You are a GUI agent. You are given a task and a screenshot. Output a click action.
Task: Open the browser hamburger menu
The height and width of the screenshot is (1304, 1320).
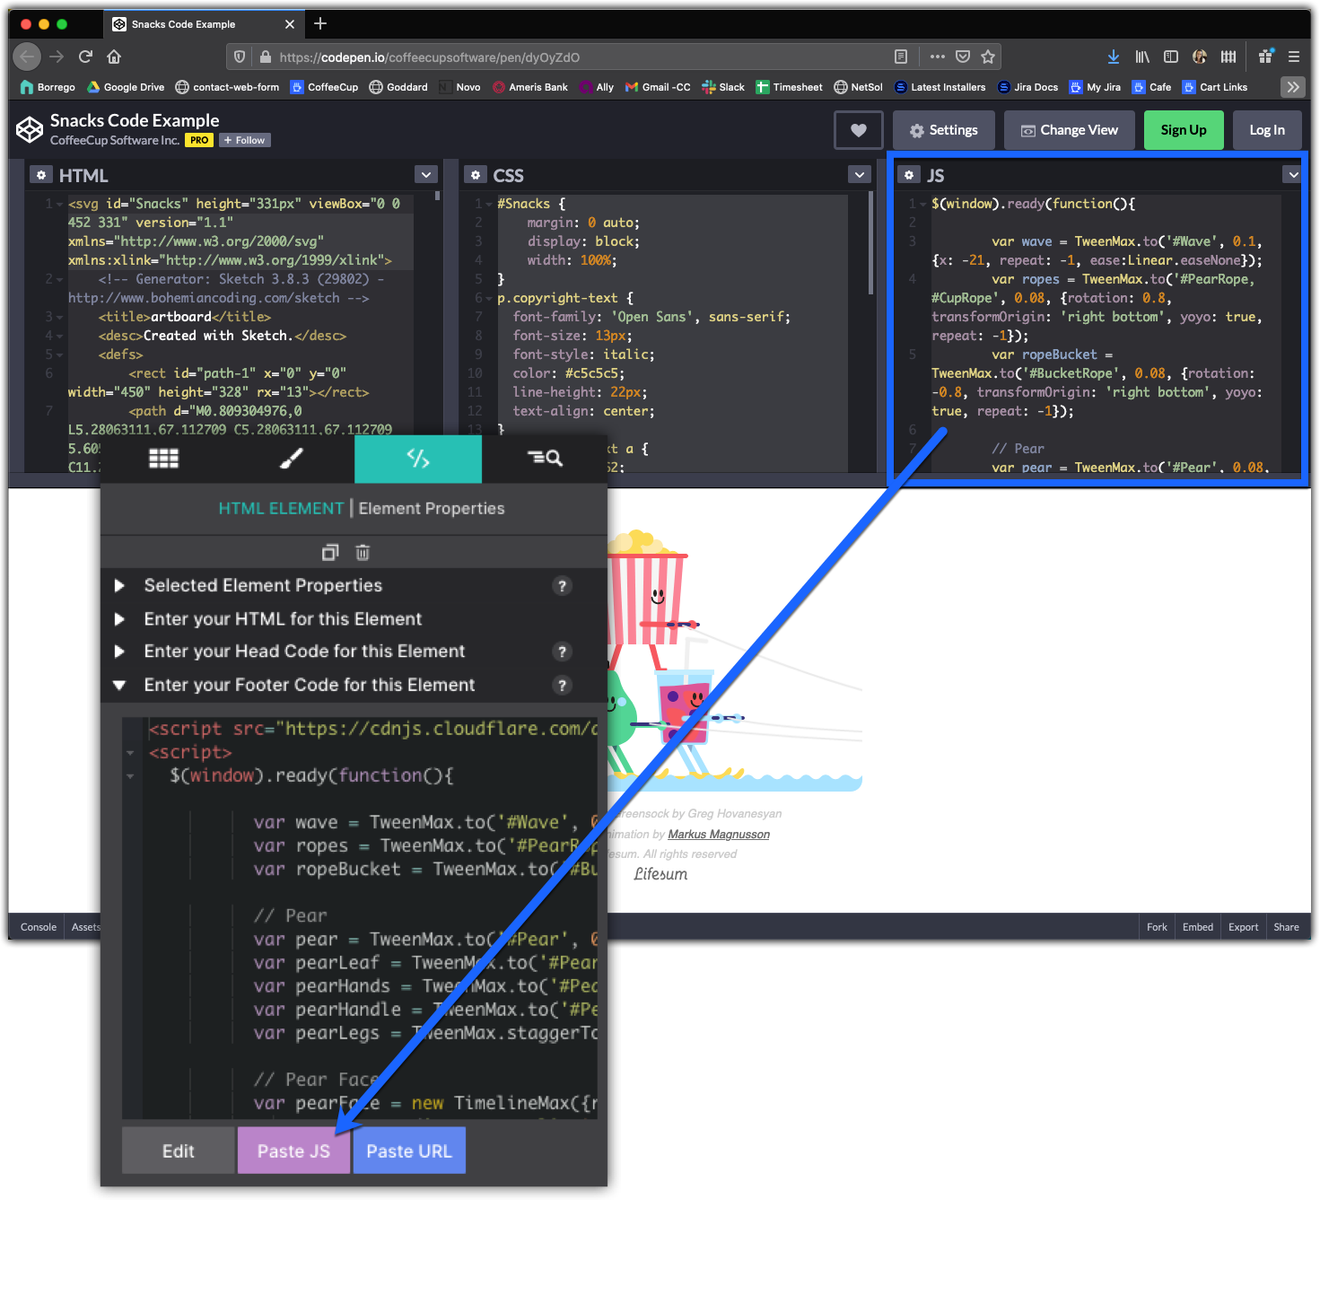click(1294, 57)
